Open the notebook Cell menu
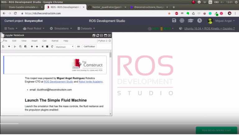 45,41
